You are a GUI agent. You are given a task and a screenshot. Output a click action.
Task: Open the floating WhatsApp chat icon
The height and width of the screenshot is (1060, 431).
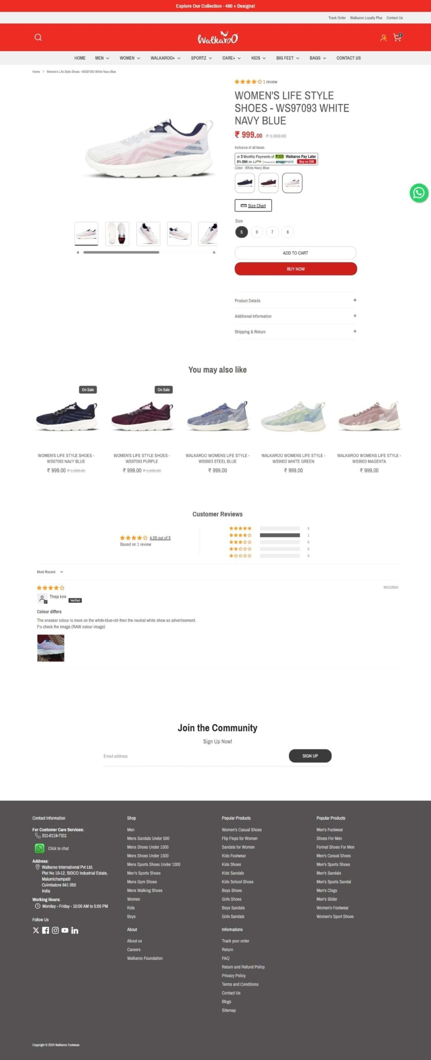[419, 193]
